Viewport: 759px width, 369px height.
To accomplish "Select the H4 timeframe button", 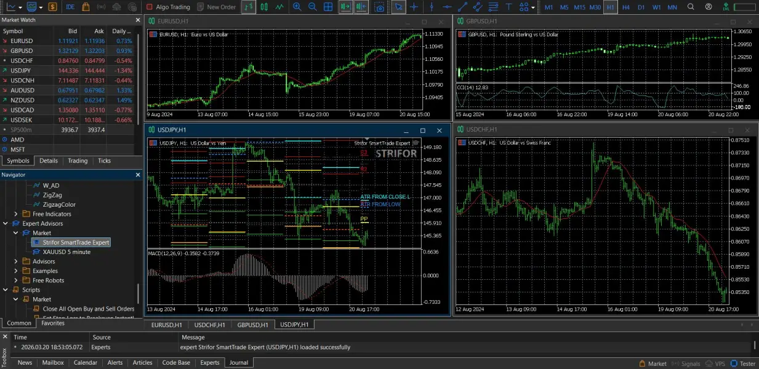I will pos(626,7).
